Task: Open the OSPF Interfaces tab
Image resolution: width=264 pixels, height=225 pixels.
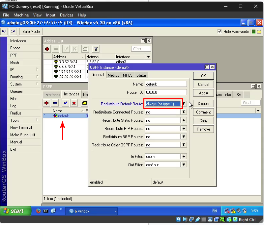Action: (52, 95)
